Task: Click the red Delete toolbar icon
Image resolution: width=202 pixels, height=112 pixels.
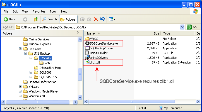Action: (x=96, y=19)
